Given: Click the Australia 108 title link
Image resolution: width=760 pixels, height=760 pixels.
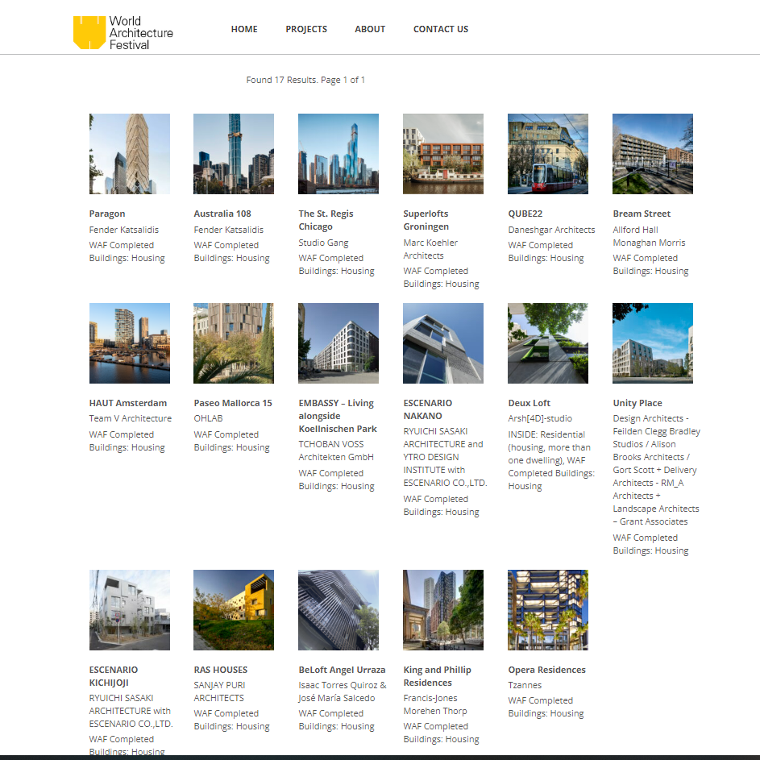Looking at the screenshot, I should pos(222,214).
